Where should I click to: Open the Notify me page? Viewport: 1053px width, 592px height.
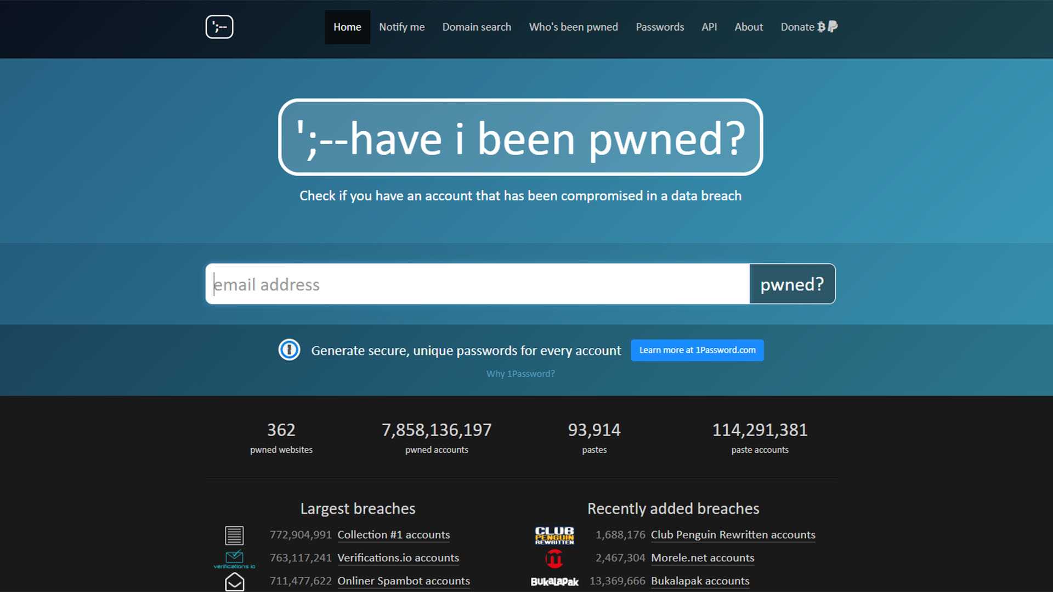(x=401, y=27)
